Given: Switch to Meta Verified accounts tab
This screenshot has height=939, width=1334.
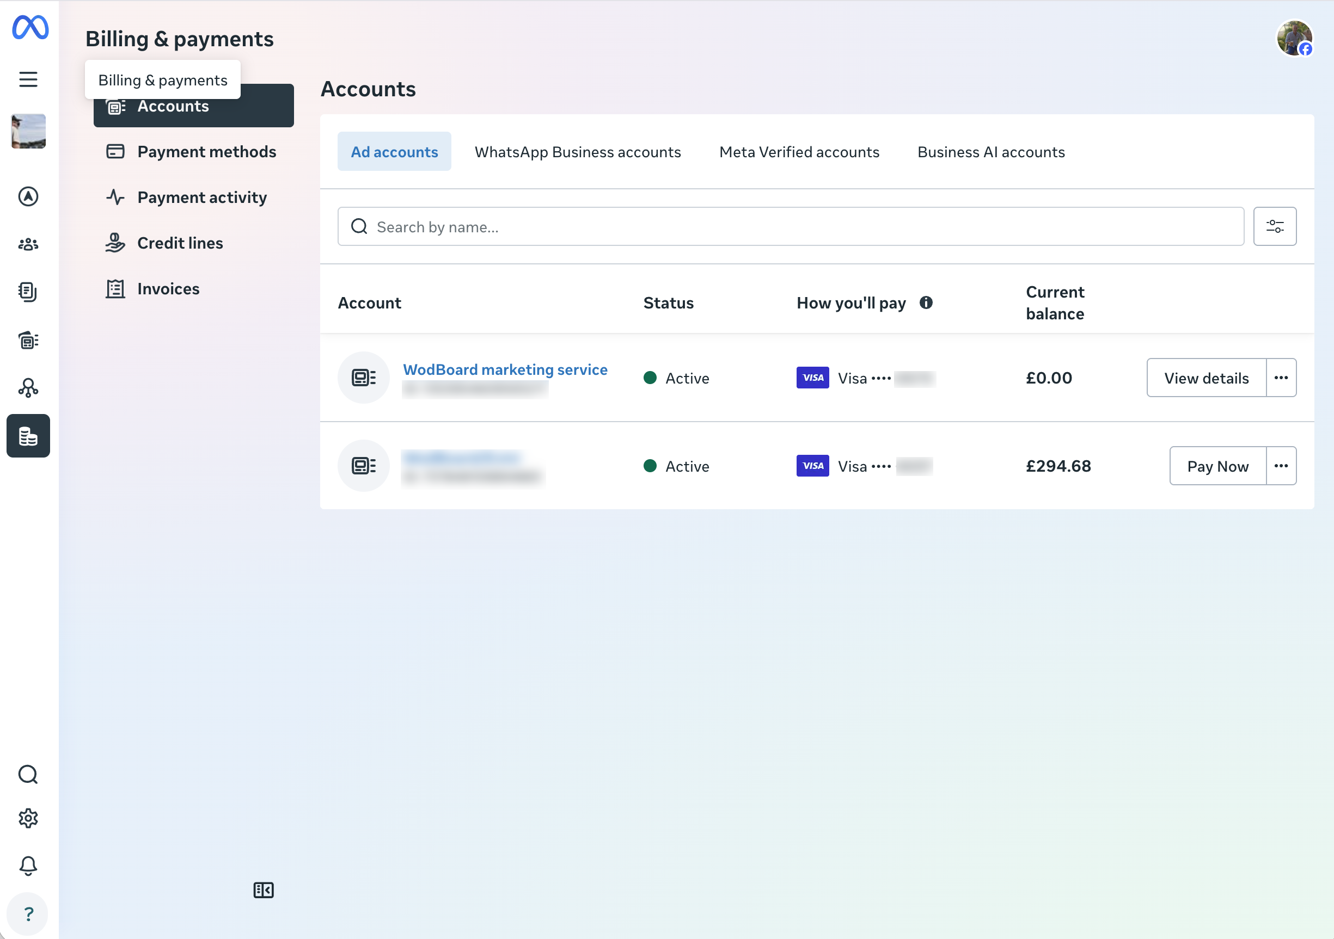Looking at the screenshot, I should 799,151.
